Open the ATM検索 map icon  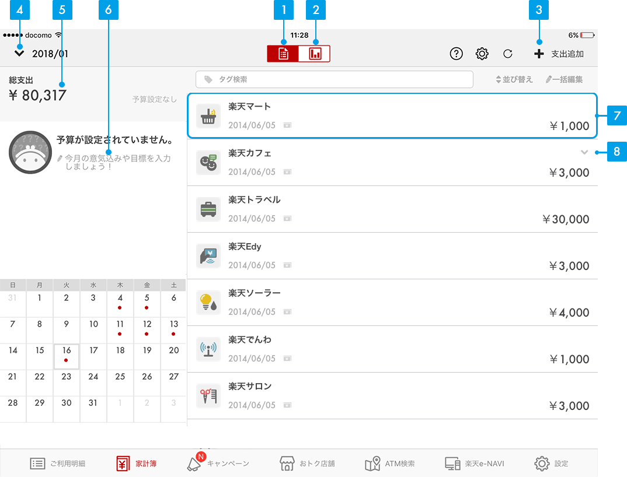[x=372, y=464]
